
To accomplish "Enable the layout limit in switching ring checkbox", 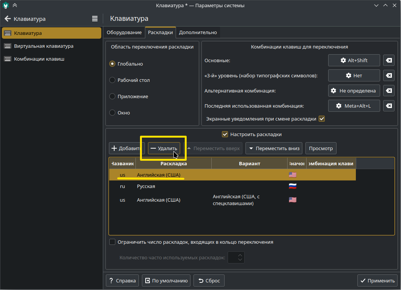I will pyautogui.click(x=112, y=242).
